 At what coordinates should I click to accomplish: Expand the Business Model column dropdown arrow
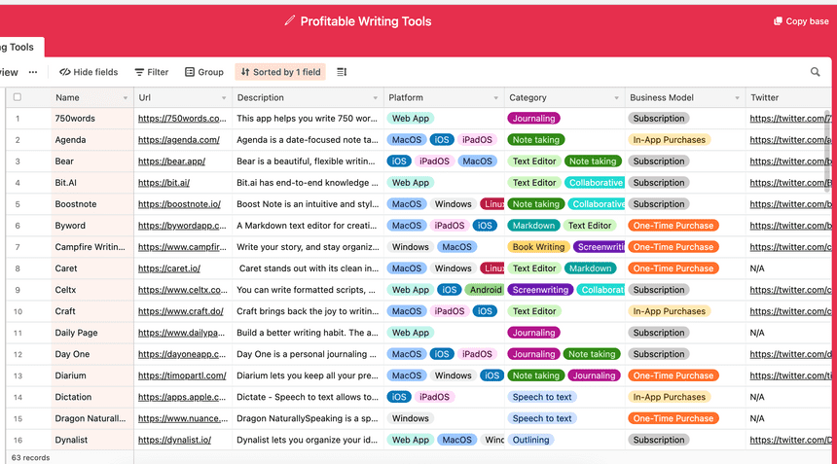[737, 98]
